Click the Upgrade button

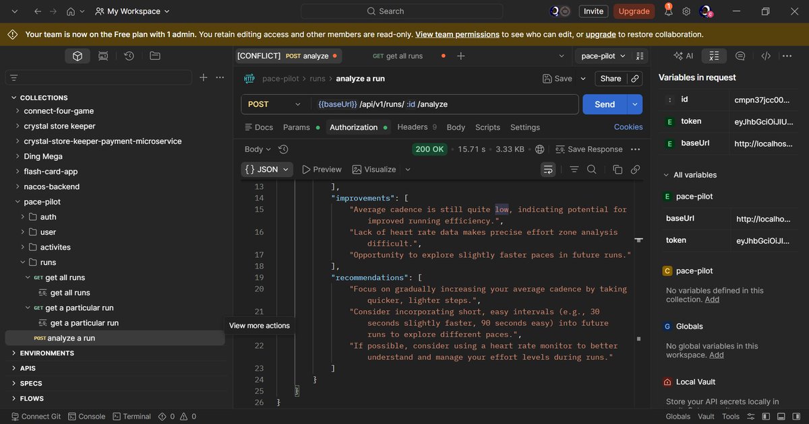tap(634, 11)
